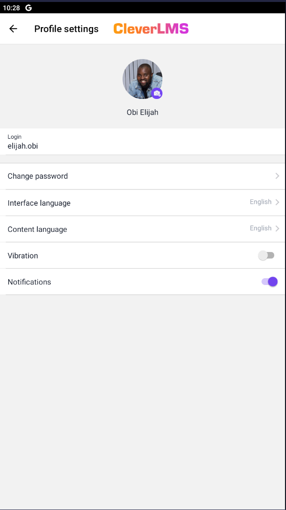Turn off the Notifications switch
Image resolution: width=286 pixels, height=510 pixels.
click(269, 282)
